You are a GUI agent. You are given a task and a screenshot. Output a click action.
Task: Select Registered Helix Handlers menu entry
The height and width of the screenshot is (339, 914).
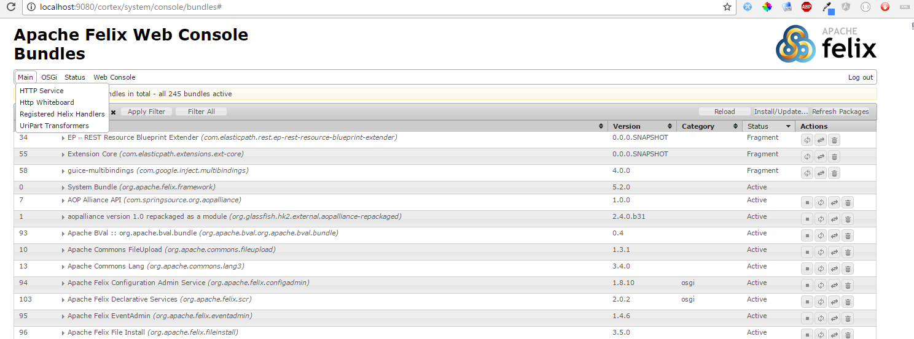(x=62, y=114)
